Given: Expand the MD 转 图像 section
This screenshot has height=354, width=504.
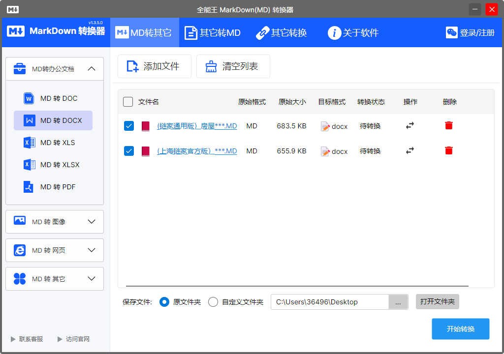Looking at the screenshot, I should click(92, 222).
